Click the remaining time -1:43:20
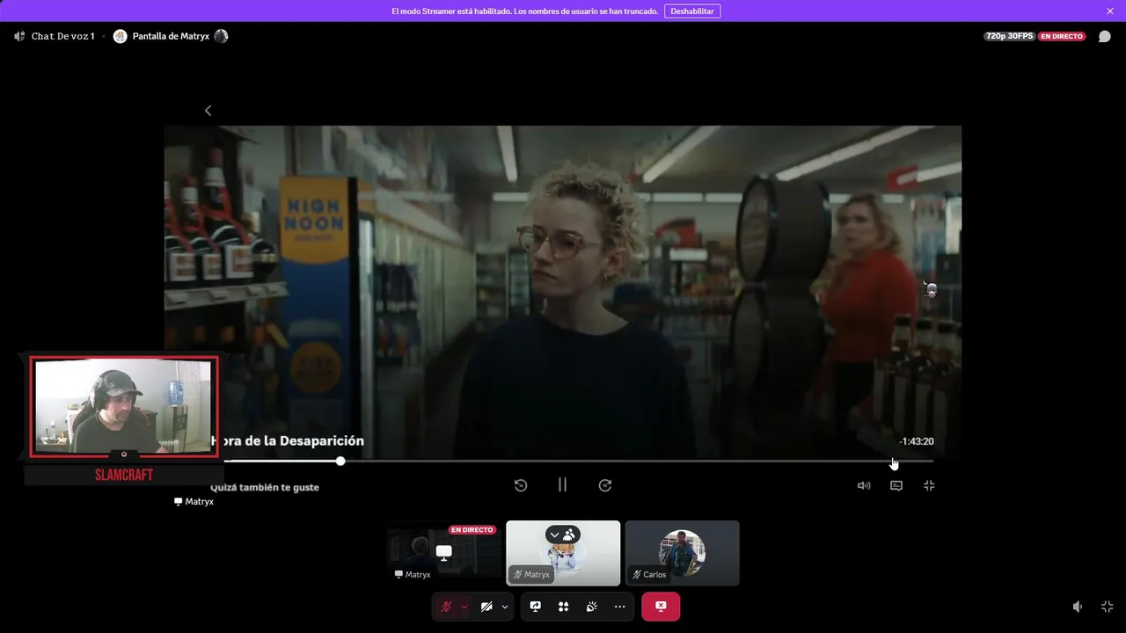This screenshot has height=633, width=1126. [x=916, y=441]
